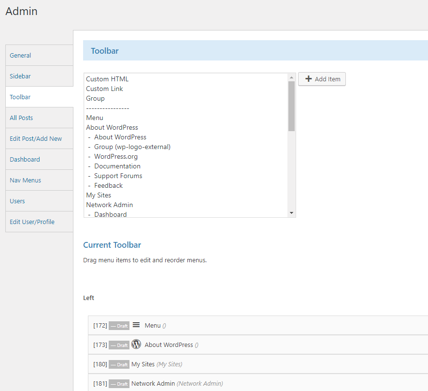Image resolution: width=428 pixels, height=391 pixels.
Task: Click plus icon on Add Item button
Action: click(309, 79)
